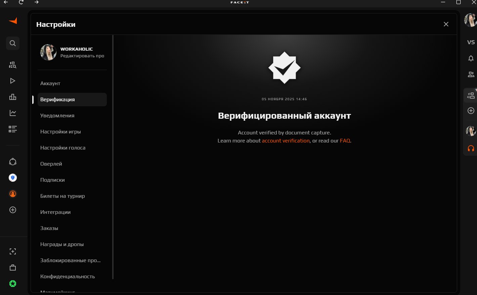The image size is (477, 295).
Task: Open the Уведомления settings section
Action: (72, 116)
